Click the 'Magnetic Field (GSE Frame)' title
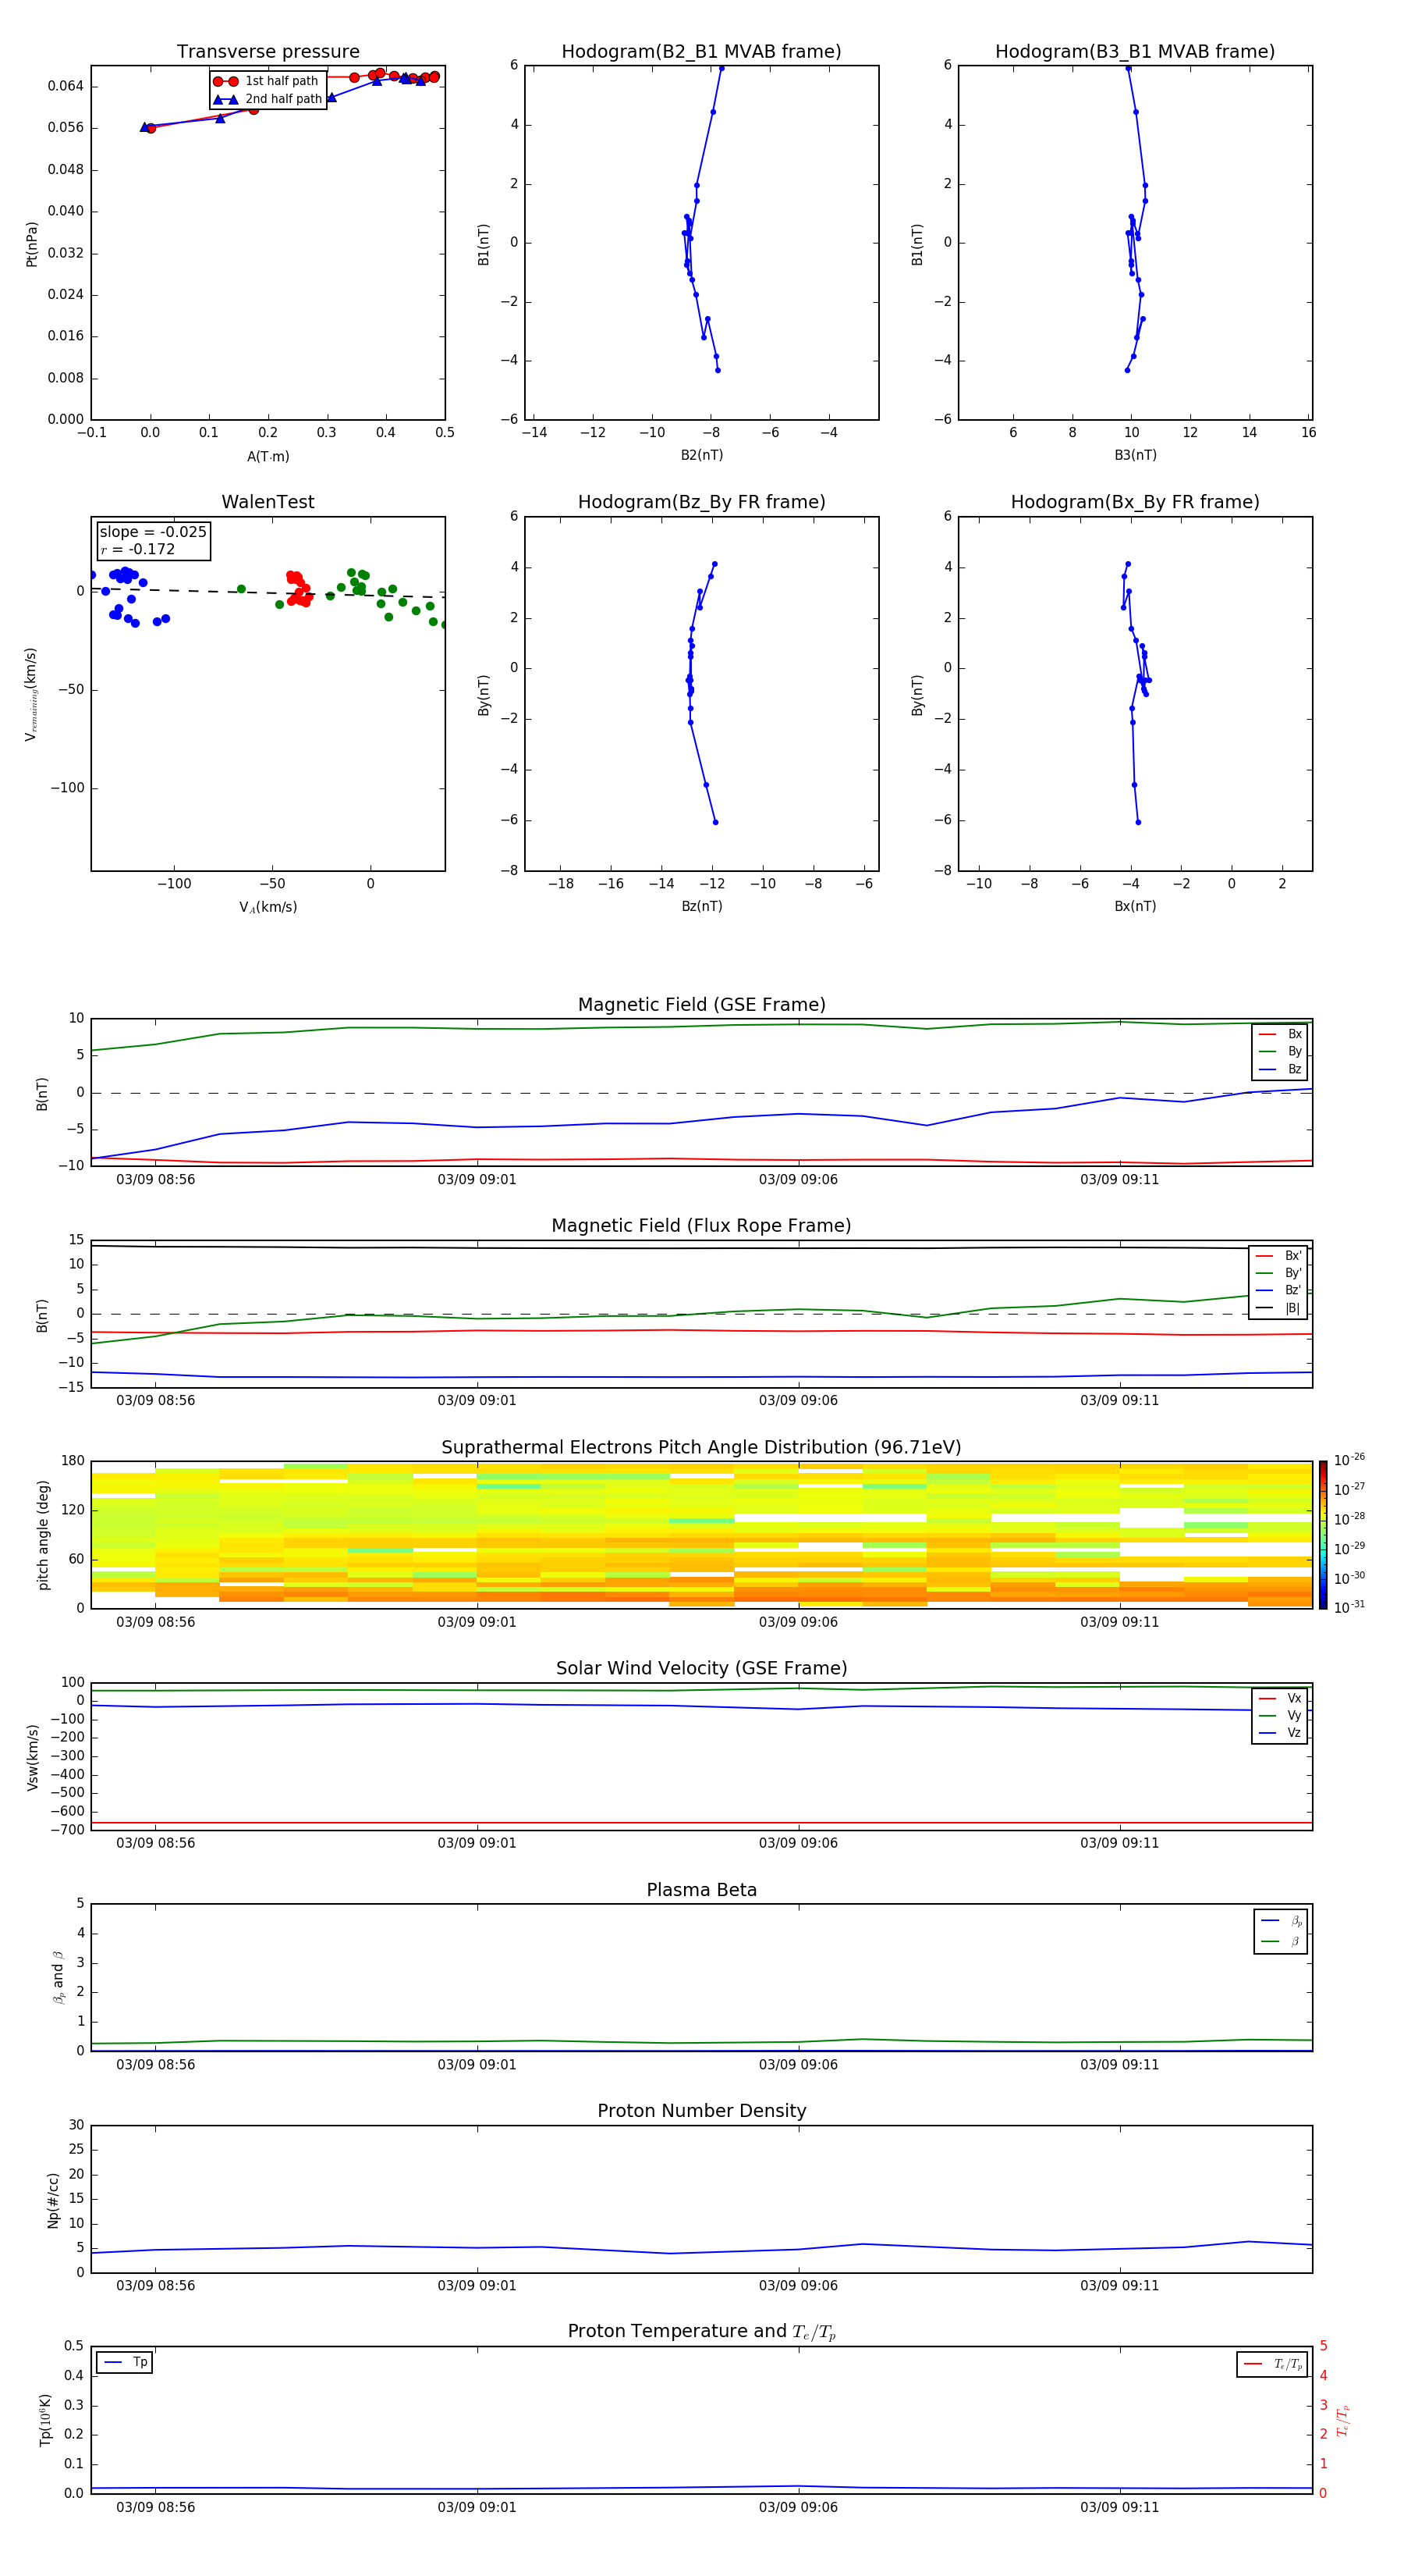Viewport: 1404px width, 2576px height. coord(701,1005)
